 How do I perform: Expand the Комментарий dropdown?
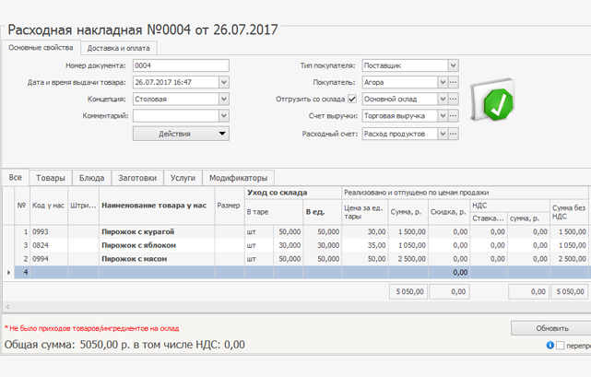point(224,116)
